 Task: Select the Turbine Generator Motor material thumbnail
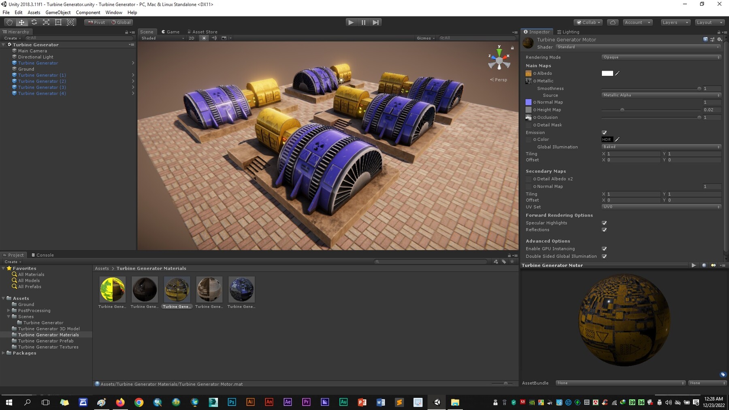pos(177,289)
